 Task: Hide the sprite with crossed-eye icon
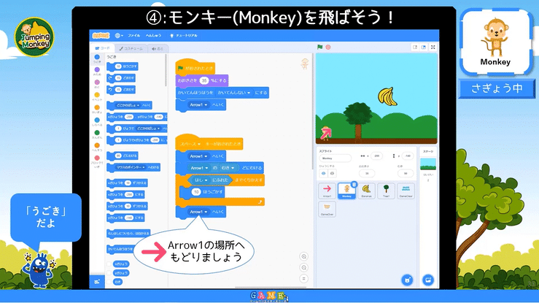(332, 173)
